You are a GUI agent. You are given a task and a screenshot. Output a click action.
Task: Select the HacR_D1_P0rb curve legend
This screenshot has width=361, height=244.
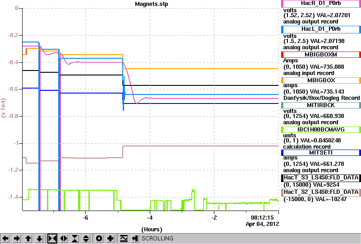(321, 4)
